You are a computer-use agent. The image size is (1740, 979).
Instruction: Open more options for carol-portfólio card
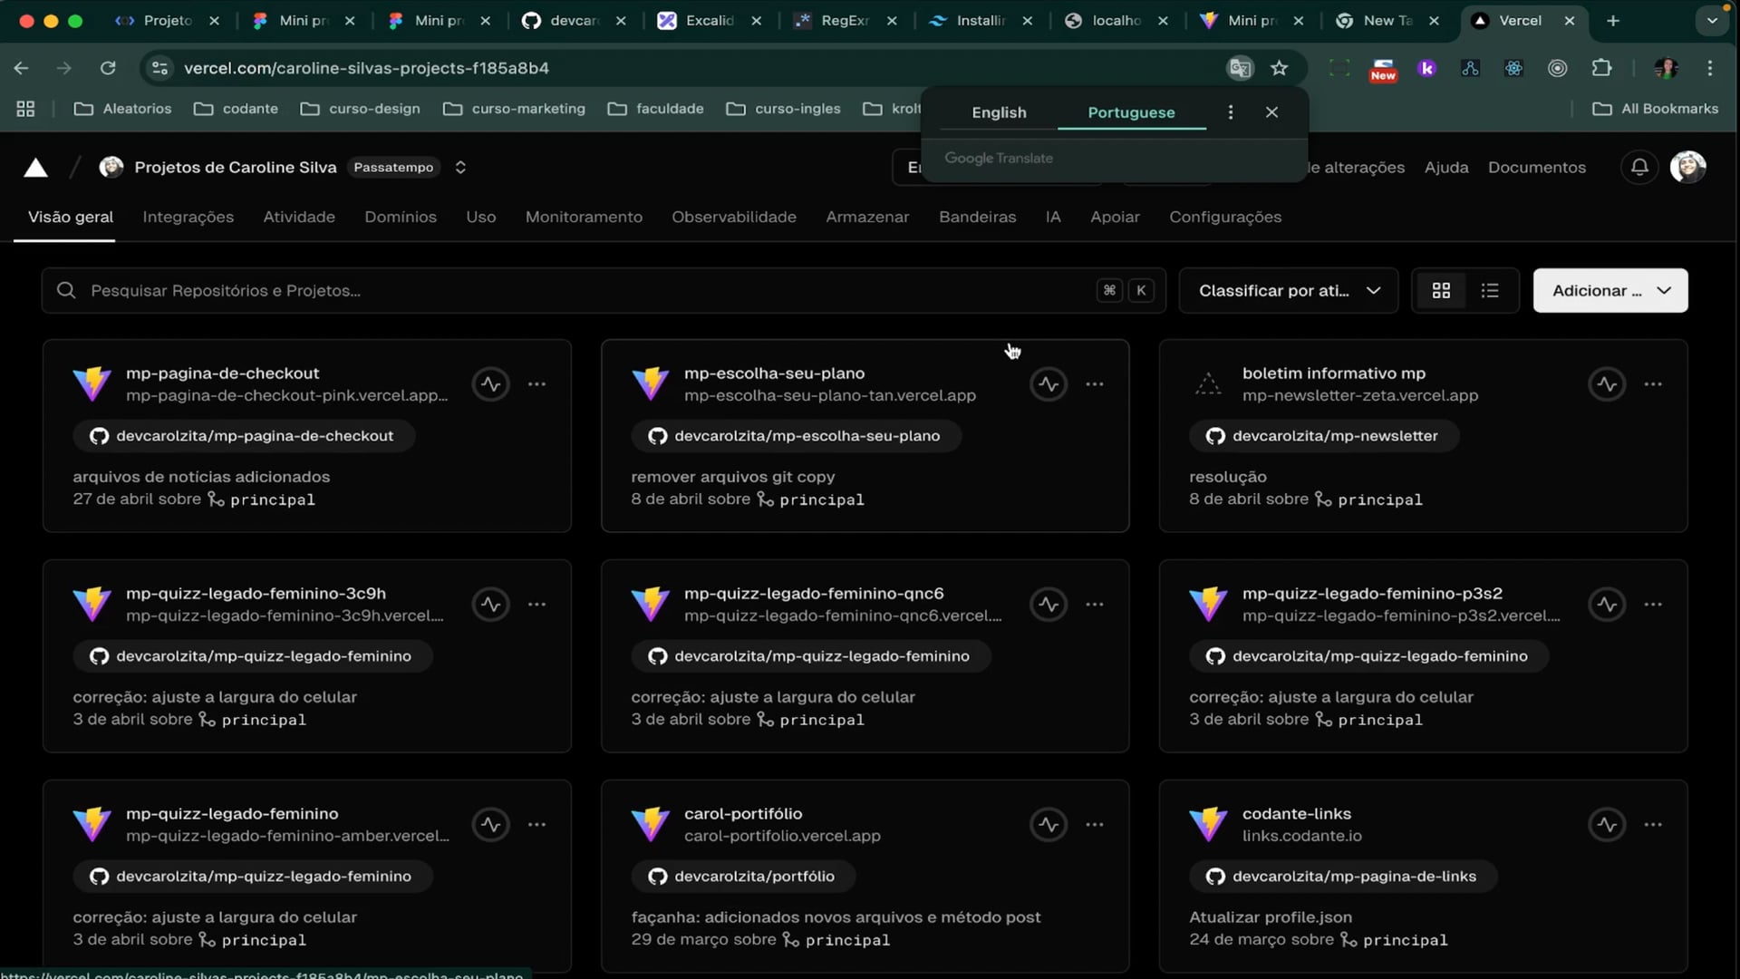[x=1095, y=825]
